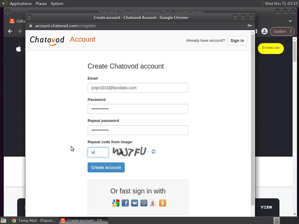Open the Applications menu
Viewport: 299px width, 224px height.
point(21,3)
